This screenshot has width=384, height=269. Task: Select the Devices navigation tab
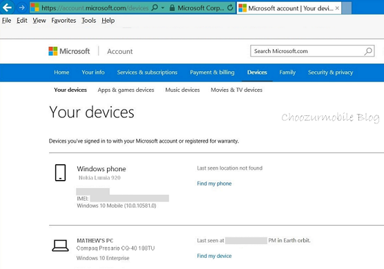click(257, 72)
